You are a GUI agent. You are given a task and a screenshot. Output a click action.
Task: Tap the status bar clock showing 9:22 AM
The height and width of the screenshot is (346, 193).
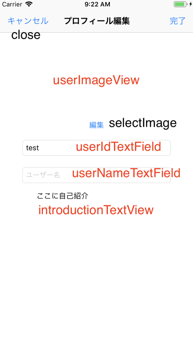[x=97, y=4]
